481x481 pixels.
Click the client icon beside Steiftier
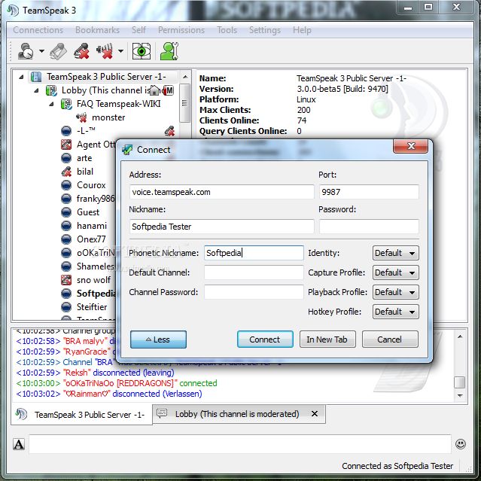point(66,307)
